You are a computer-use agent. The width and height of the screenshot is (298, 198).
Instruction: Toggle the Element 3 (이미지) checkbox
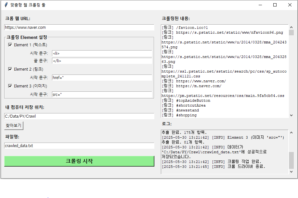click(x=10, y=86)
